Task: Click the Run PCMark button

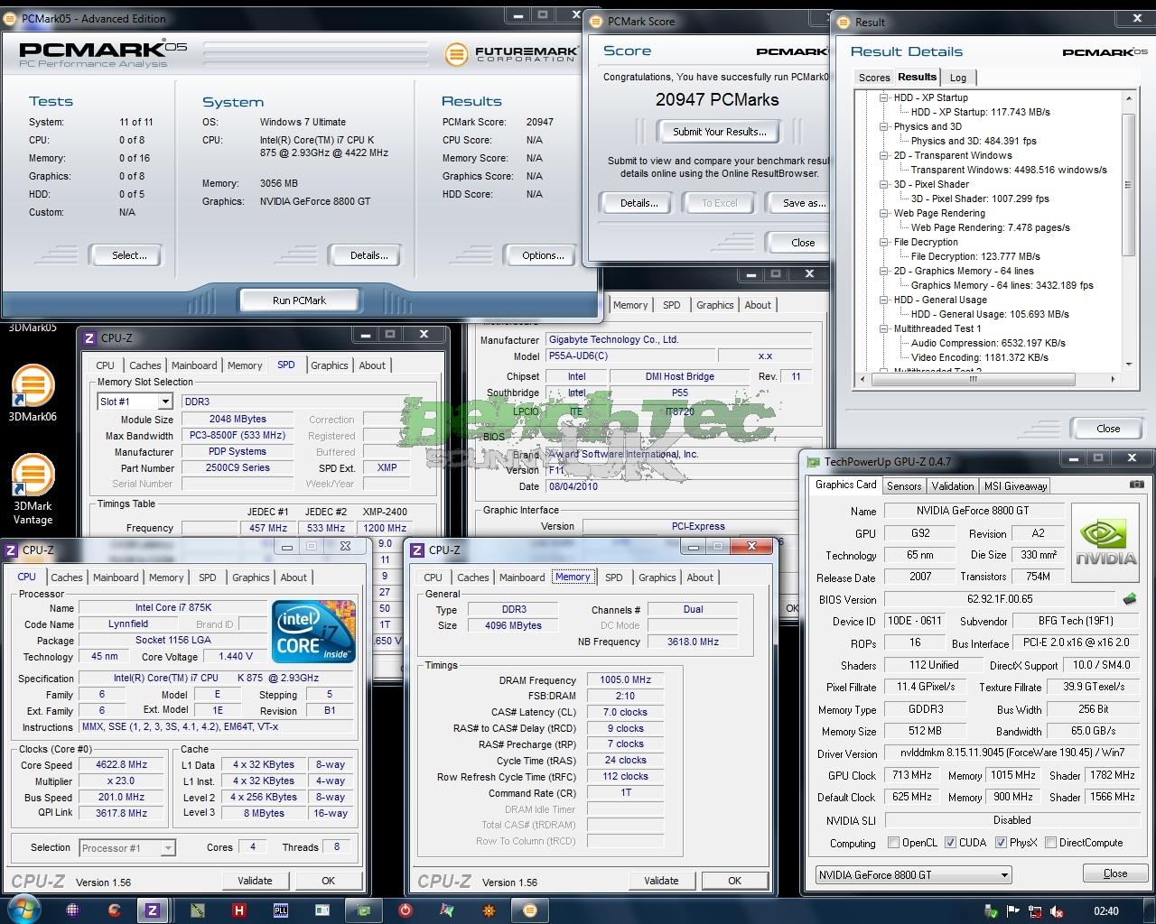Action: pos(299,300)
